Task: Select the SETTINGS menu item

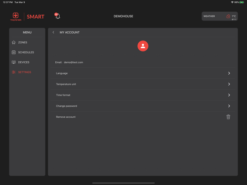Action: [27, 72]
